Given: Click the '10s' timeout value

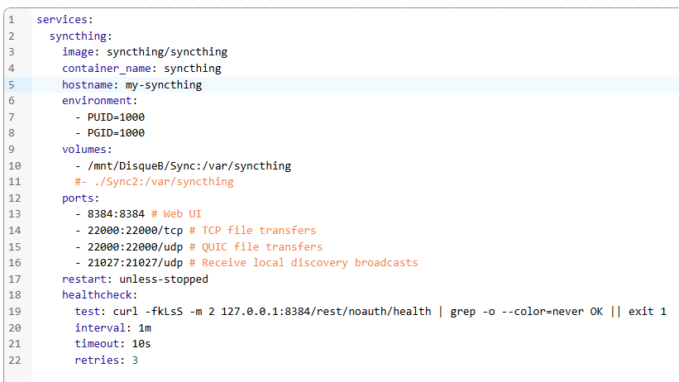Looking at the screenshot, I should click(141, 344).
